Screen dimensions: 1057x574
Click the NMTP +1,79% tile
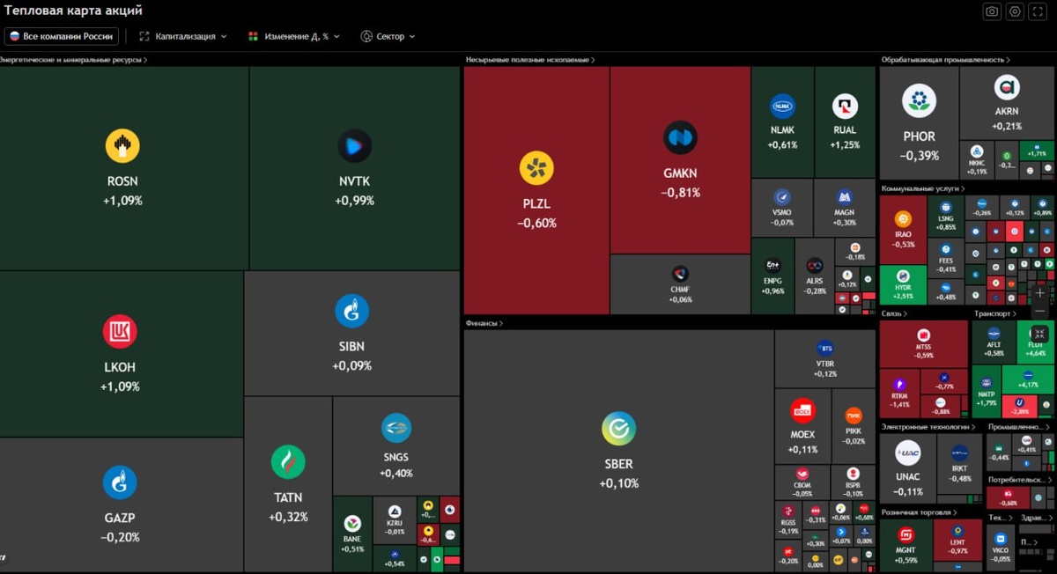[x=987, y=391]
